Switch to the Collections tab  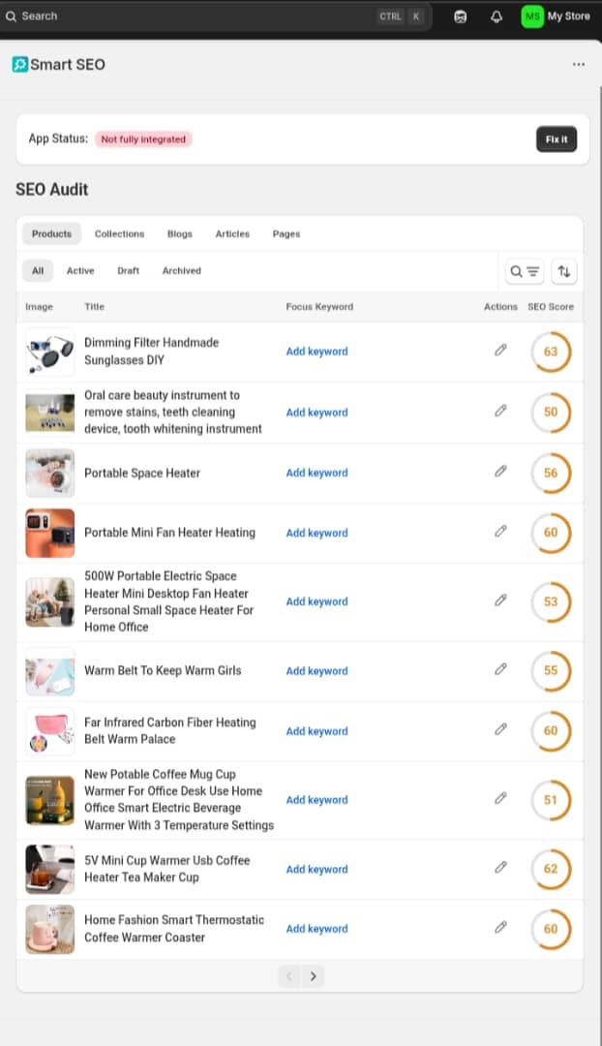click(119, 233)
